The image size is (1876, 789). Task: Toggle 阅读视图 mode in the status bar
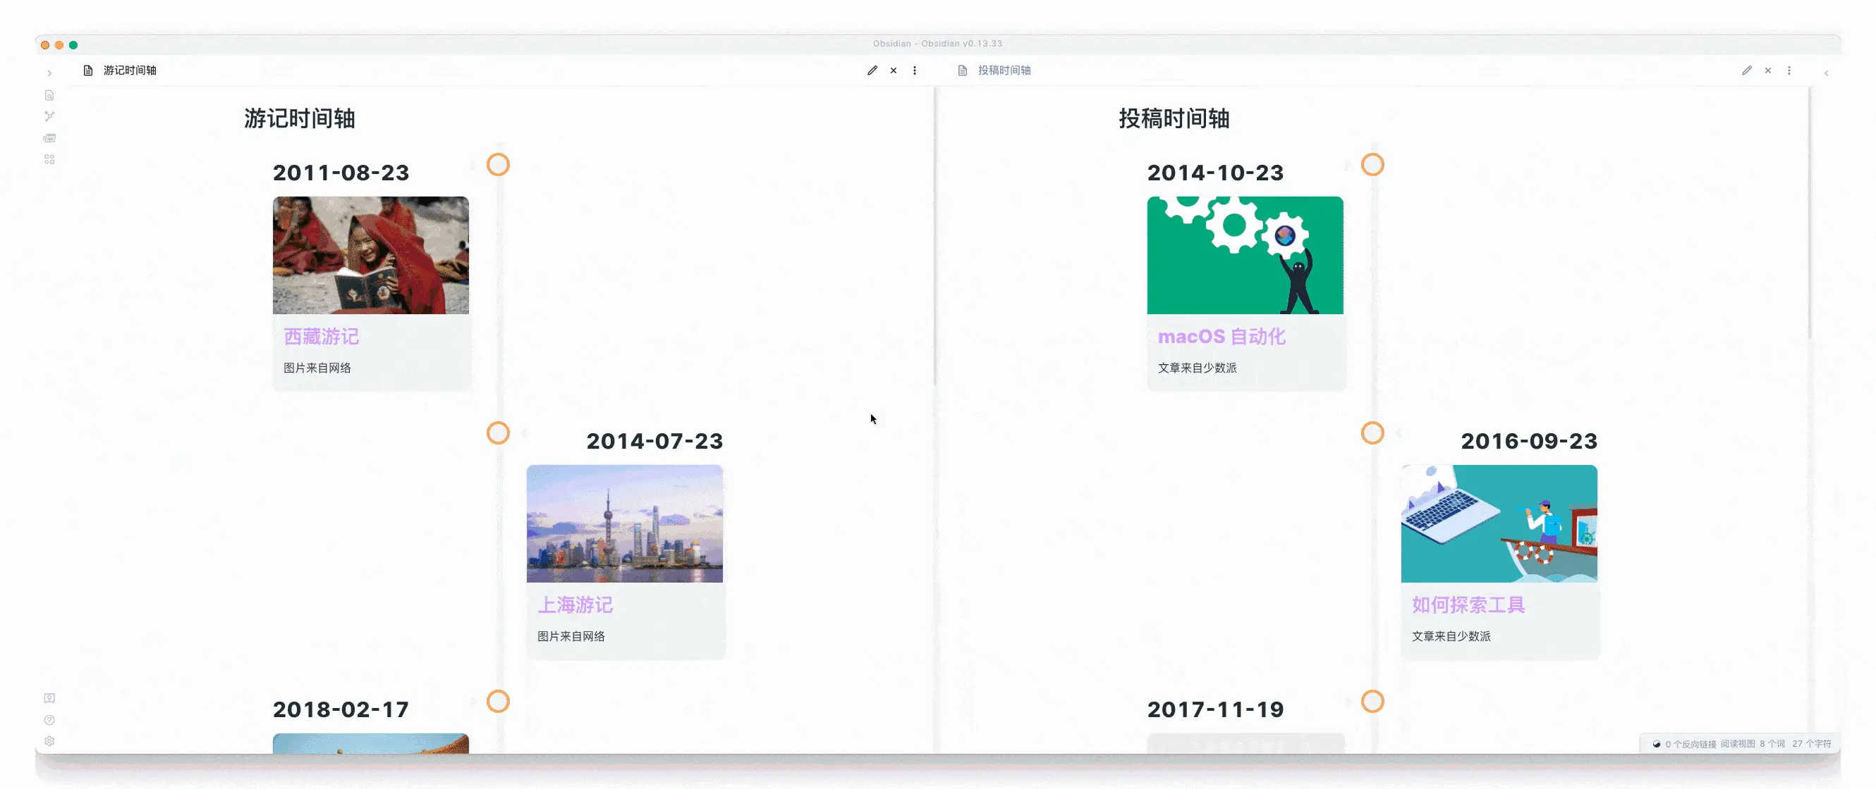1738,744
